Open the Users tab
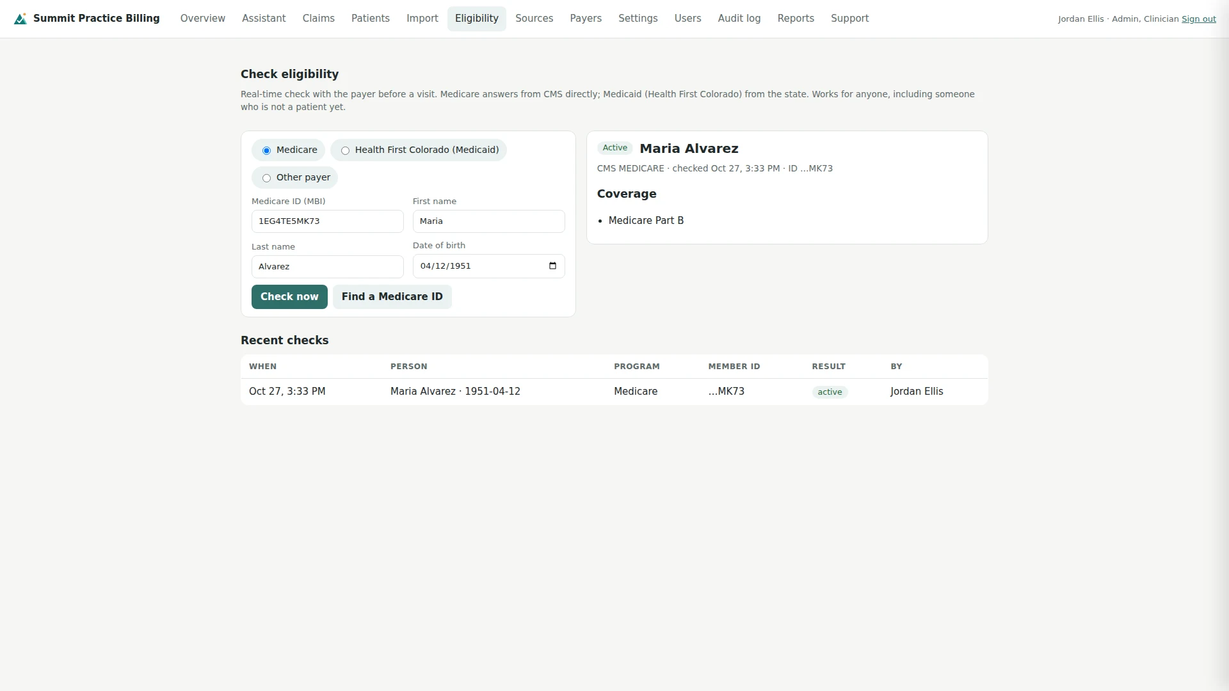1229x691 pixels. tap(688, 19)
